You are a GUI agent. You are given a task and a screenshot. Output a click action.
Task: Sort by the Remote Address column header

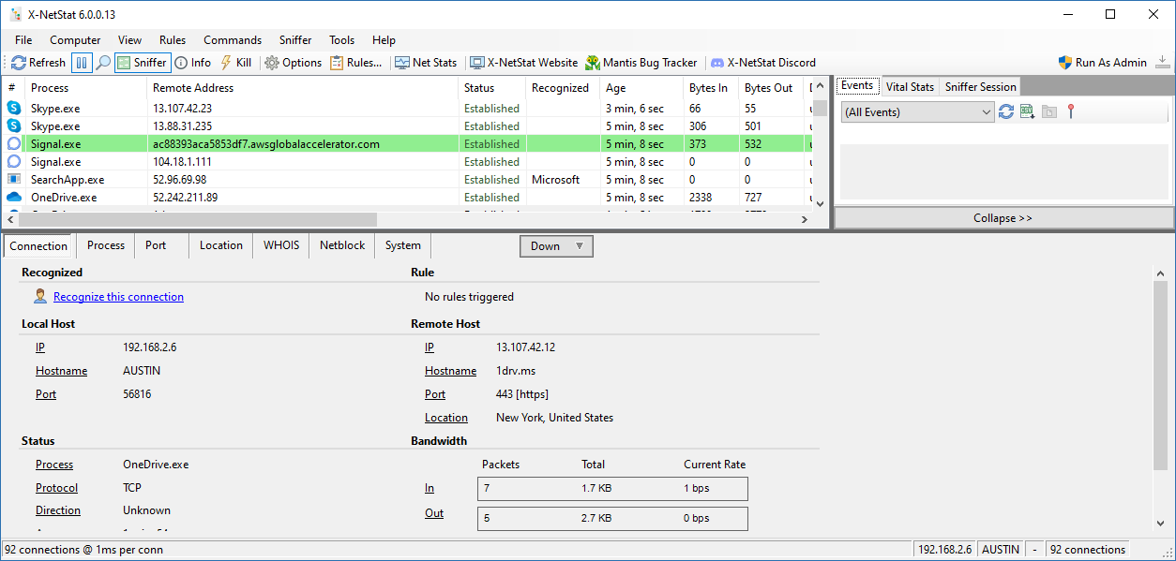coord(303,87)
